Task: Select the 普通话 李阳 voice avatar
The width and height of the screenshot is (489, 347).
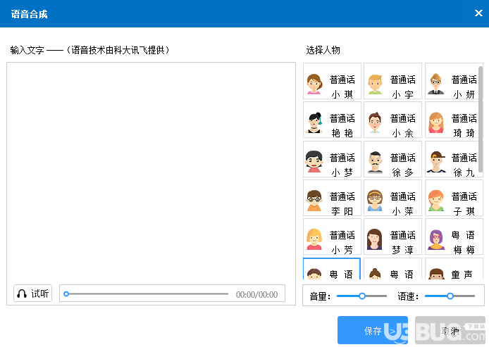Action: point(332,198)
